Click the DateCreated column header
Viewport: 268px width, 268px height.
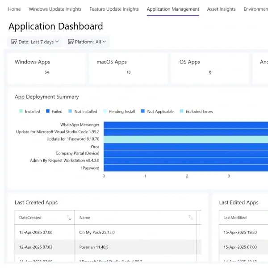click(x=45, y=218)
